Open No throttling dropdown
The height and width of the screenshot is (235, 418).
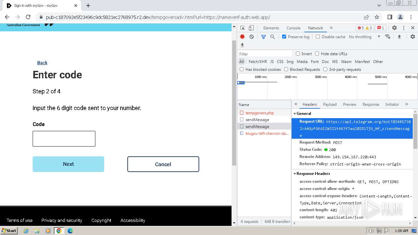click(364, 37)
